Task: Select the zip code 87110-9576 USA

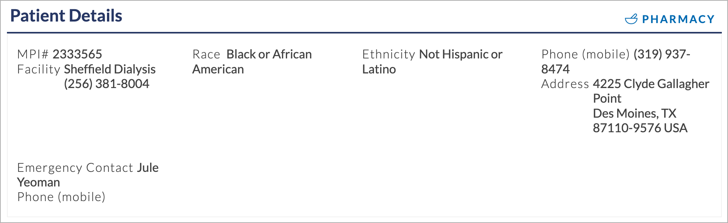Action: [640, 128]
